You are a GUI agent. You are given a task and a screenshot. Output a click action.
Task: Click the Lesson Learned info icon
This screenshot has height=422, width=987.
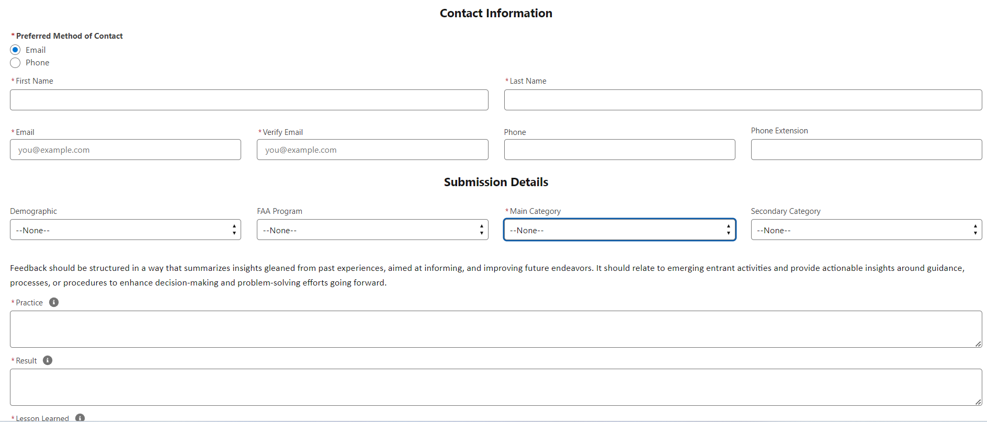(80, 418)
